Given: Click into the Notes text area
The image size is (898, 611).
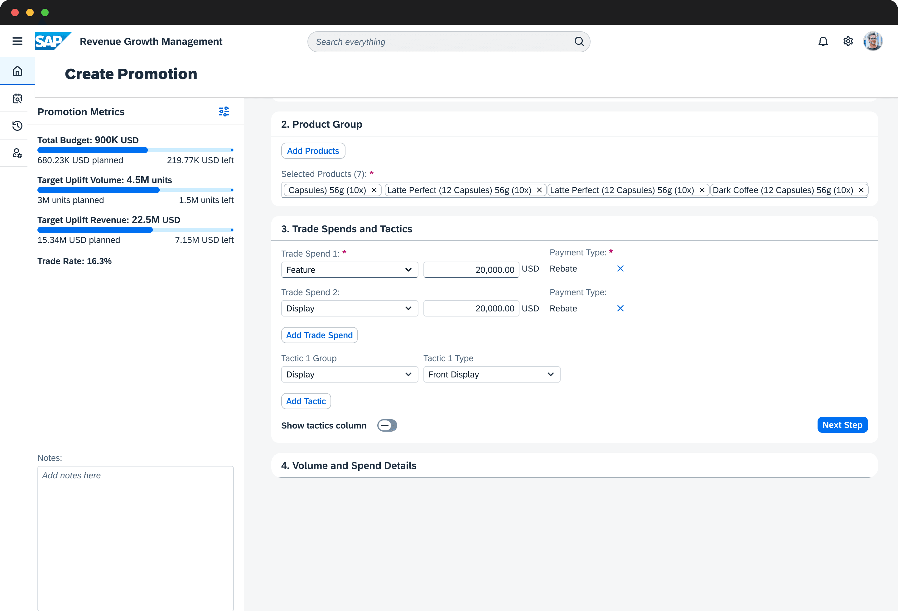Looking at the screenshot, I should pyautogui.click(x=135, y=538).
